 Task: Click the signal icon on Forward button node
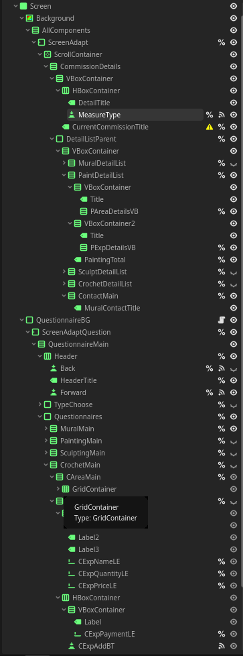click(x=222, y=392)
